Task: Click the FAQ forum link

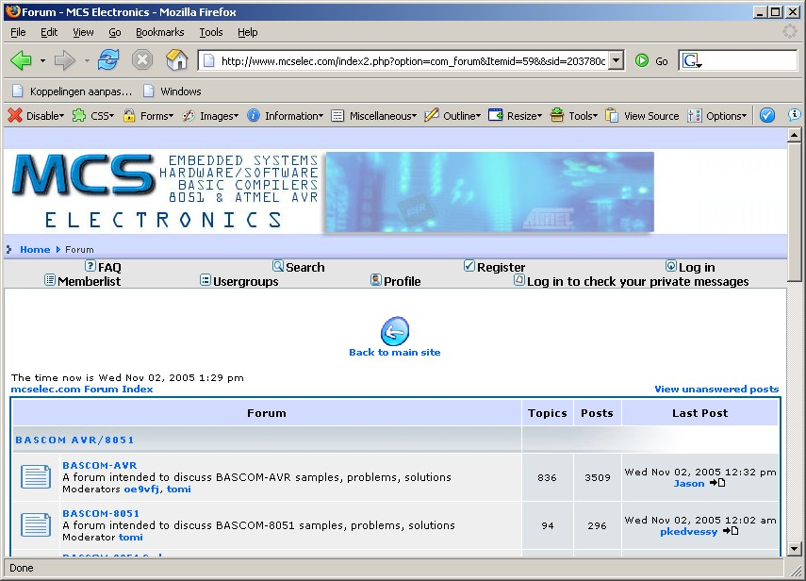Action: coord(109,267)
